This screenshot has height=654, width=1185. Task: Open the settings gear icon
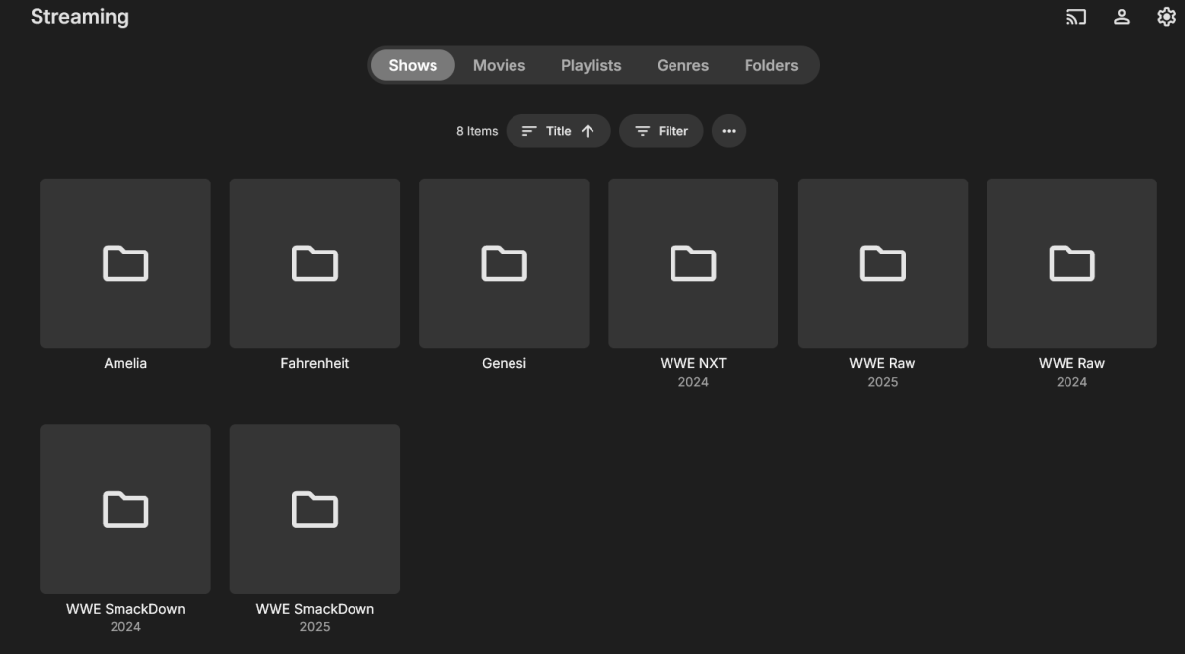coord(1165,16)
